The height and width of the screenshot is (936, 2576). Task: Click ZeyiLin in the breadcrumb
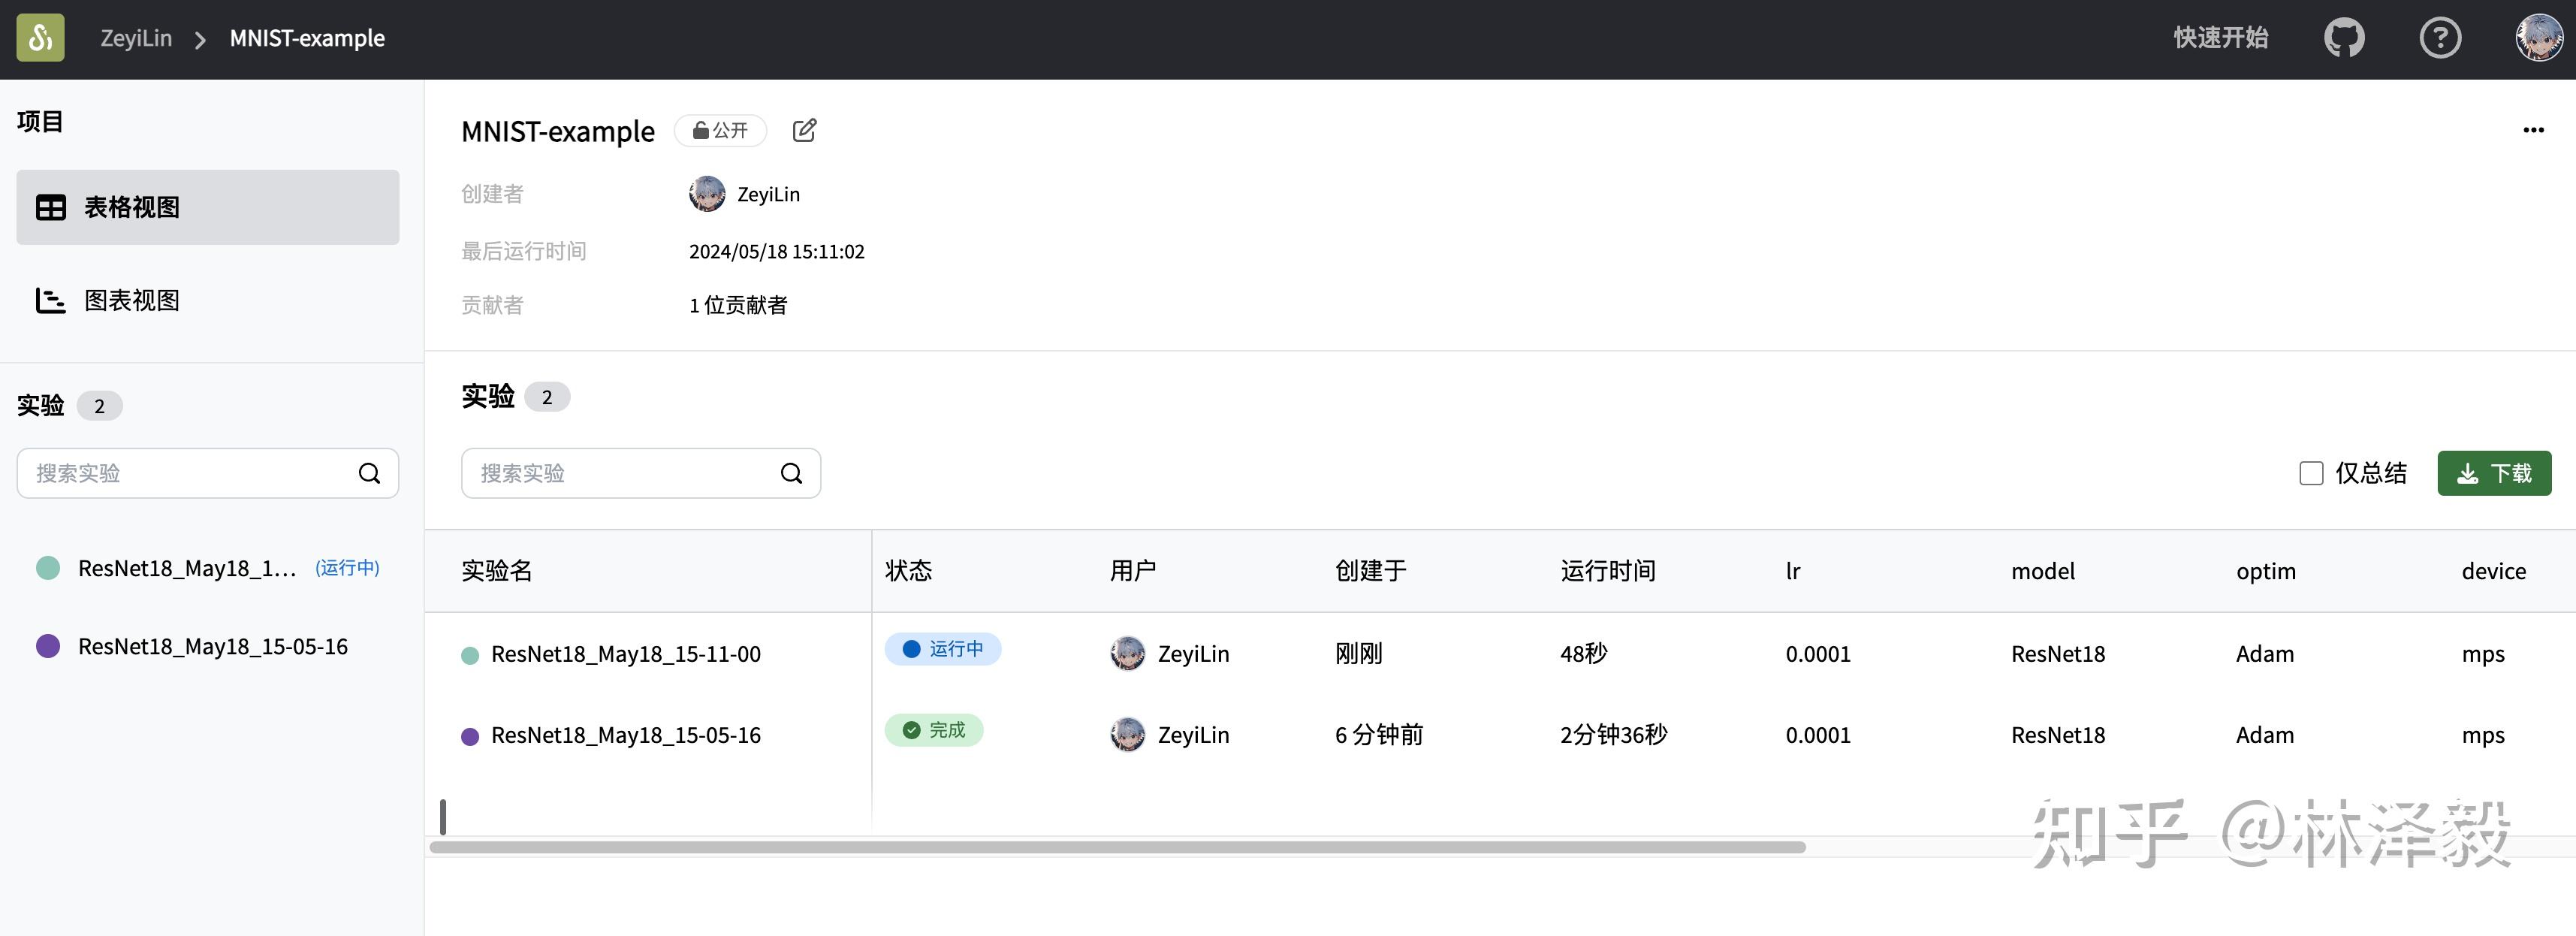(136, 38)
